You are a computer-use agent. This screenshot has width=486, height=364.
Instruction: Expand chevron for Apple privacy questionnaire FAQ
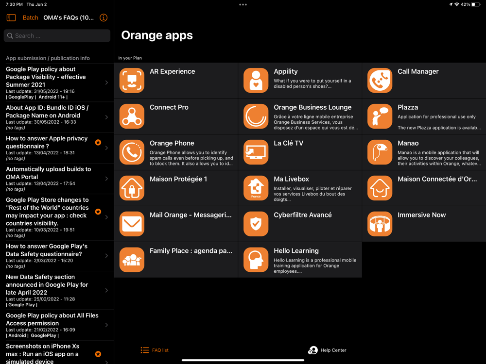(x=106, y=148)
